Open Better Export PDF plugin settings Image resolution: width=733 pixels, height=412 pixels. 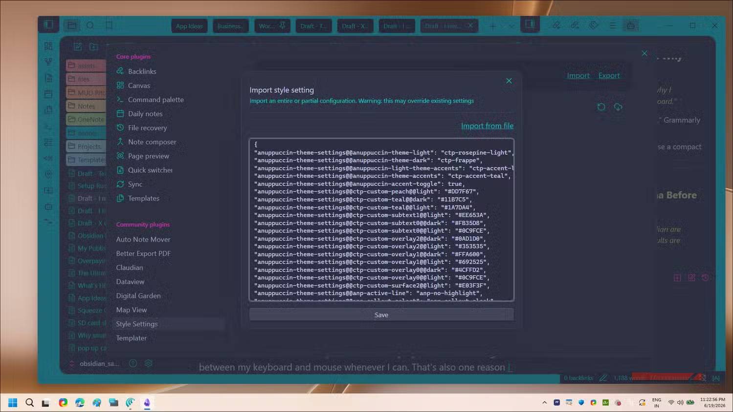pyautogui.click(x=143, y=253)
